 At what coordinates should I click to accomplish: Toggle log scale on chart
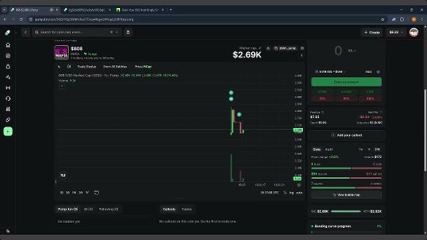292,193
